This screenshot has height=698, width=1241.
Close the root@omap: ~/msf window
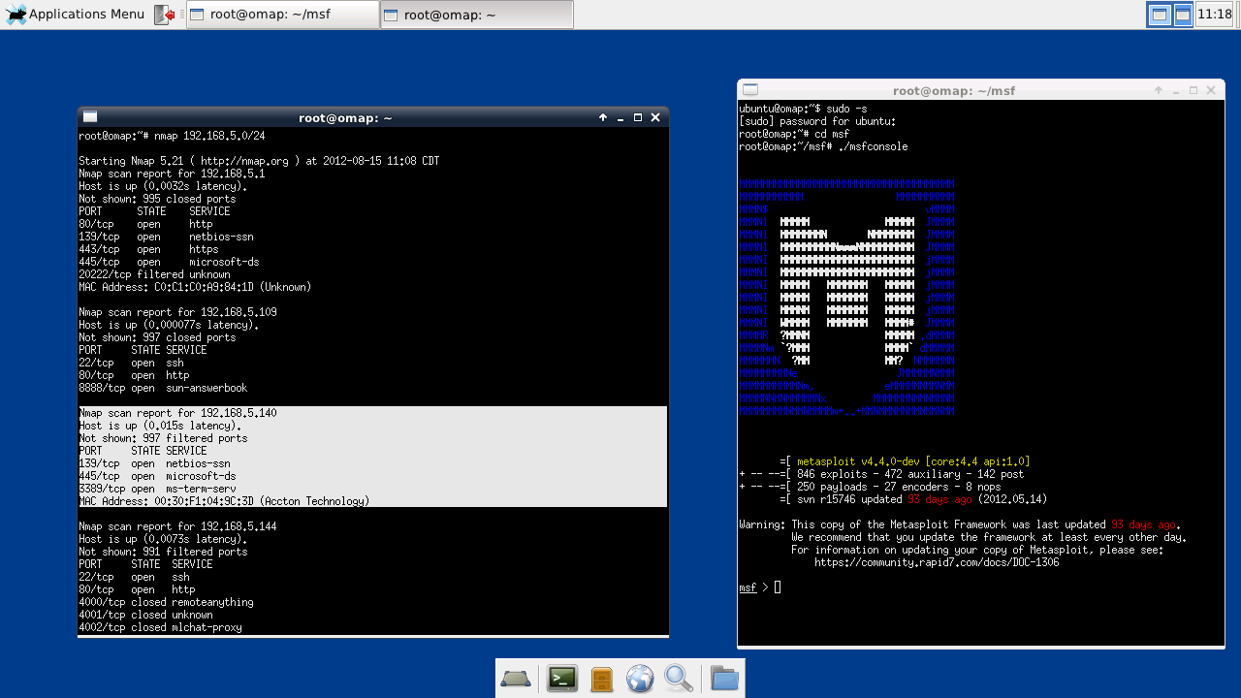click(1210, 90)
